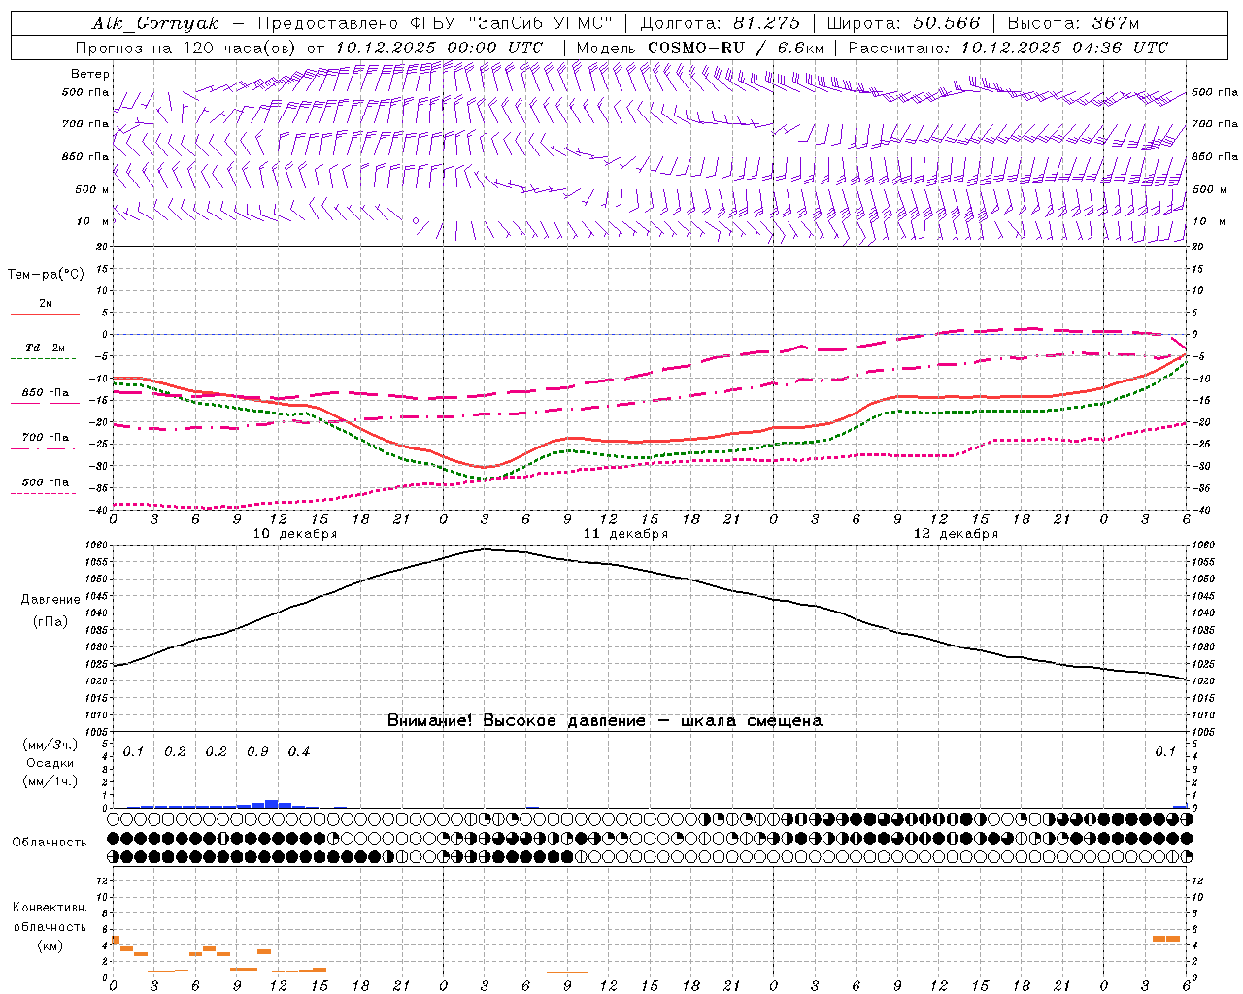Click the 'Осадки' precipitation label
The image size is (1243, 994).
point(50,763)
